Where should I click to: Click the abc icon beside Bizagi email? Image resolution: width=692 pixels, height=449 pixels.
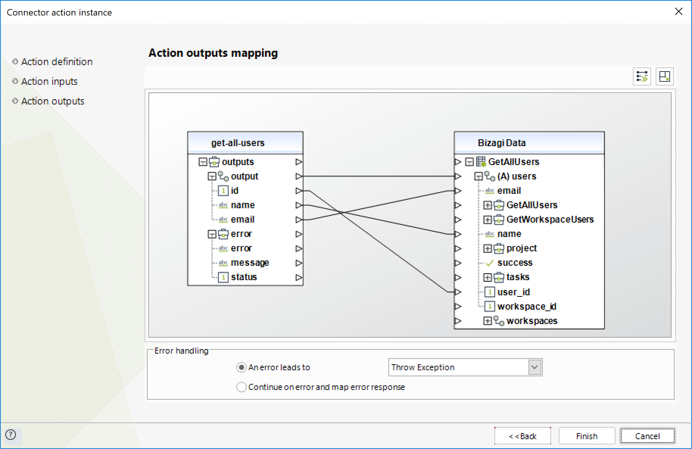pyautogui.click(x=490, y=190)
